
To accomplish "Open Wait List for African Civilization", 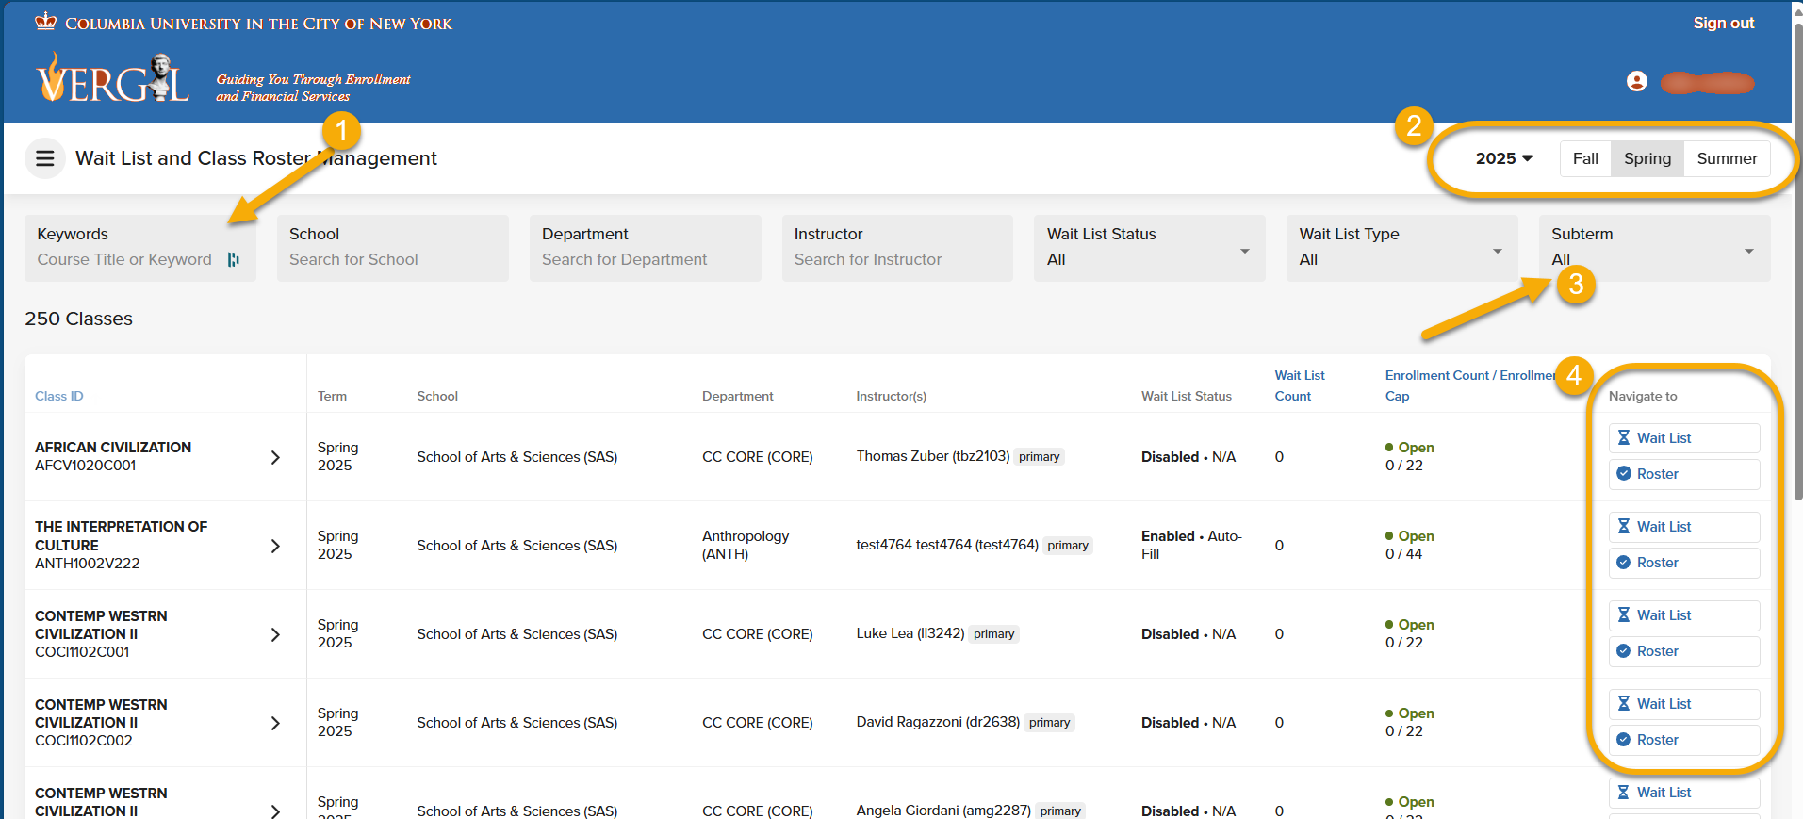I will (x=1683, y=438).
